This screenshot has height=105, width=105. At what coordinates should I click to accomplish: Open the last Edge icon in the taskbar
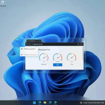55,103
